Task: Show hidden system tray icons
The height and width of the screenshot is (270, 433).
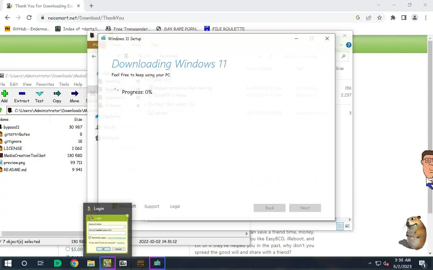Action: 370,263
